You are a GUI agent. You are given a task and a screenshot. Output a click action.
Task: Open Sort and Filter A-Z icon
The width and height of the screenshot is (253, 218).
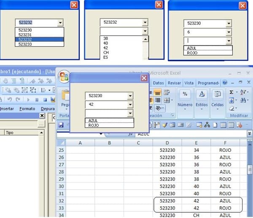[x=243, y=92]
